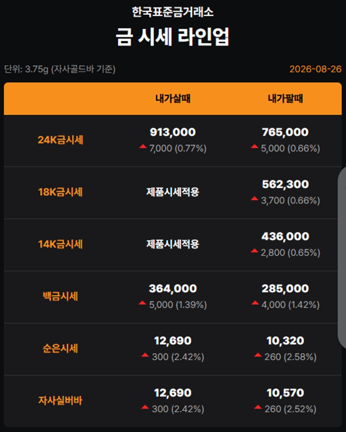Click the gray scrollbar handle on the right edge

tap(342, 257)
